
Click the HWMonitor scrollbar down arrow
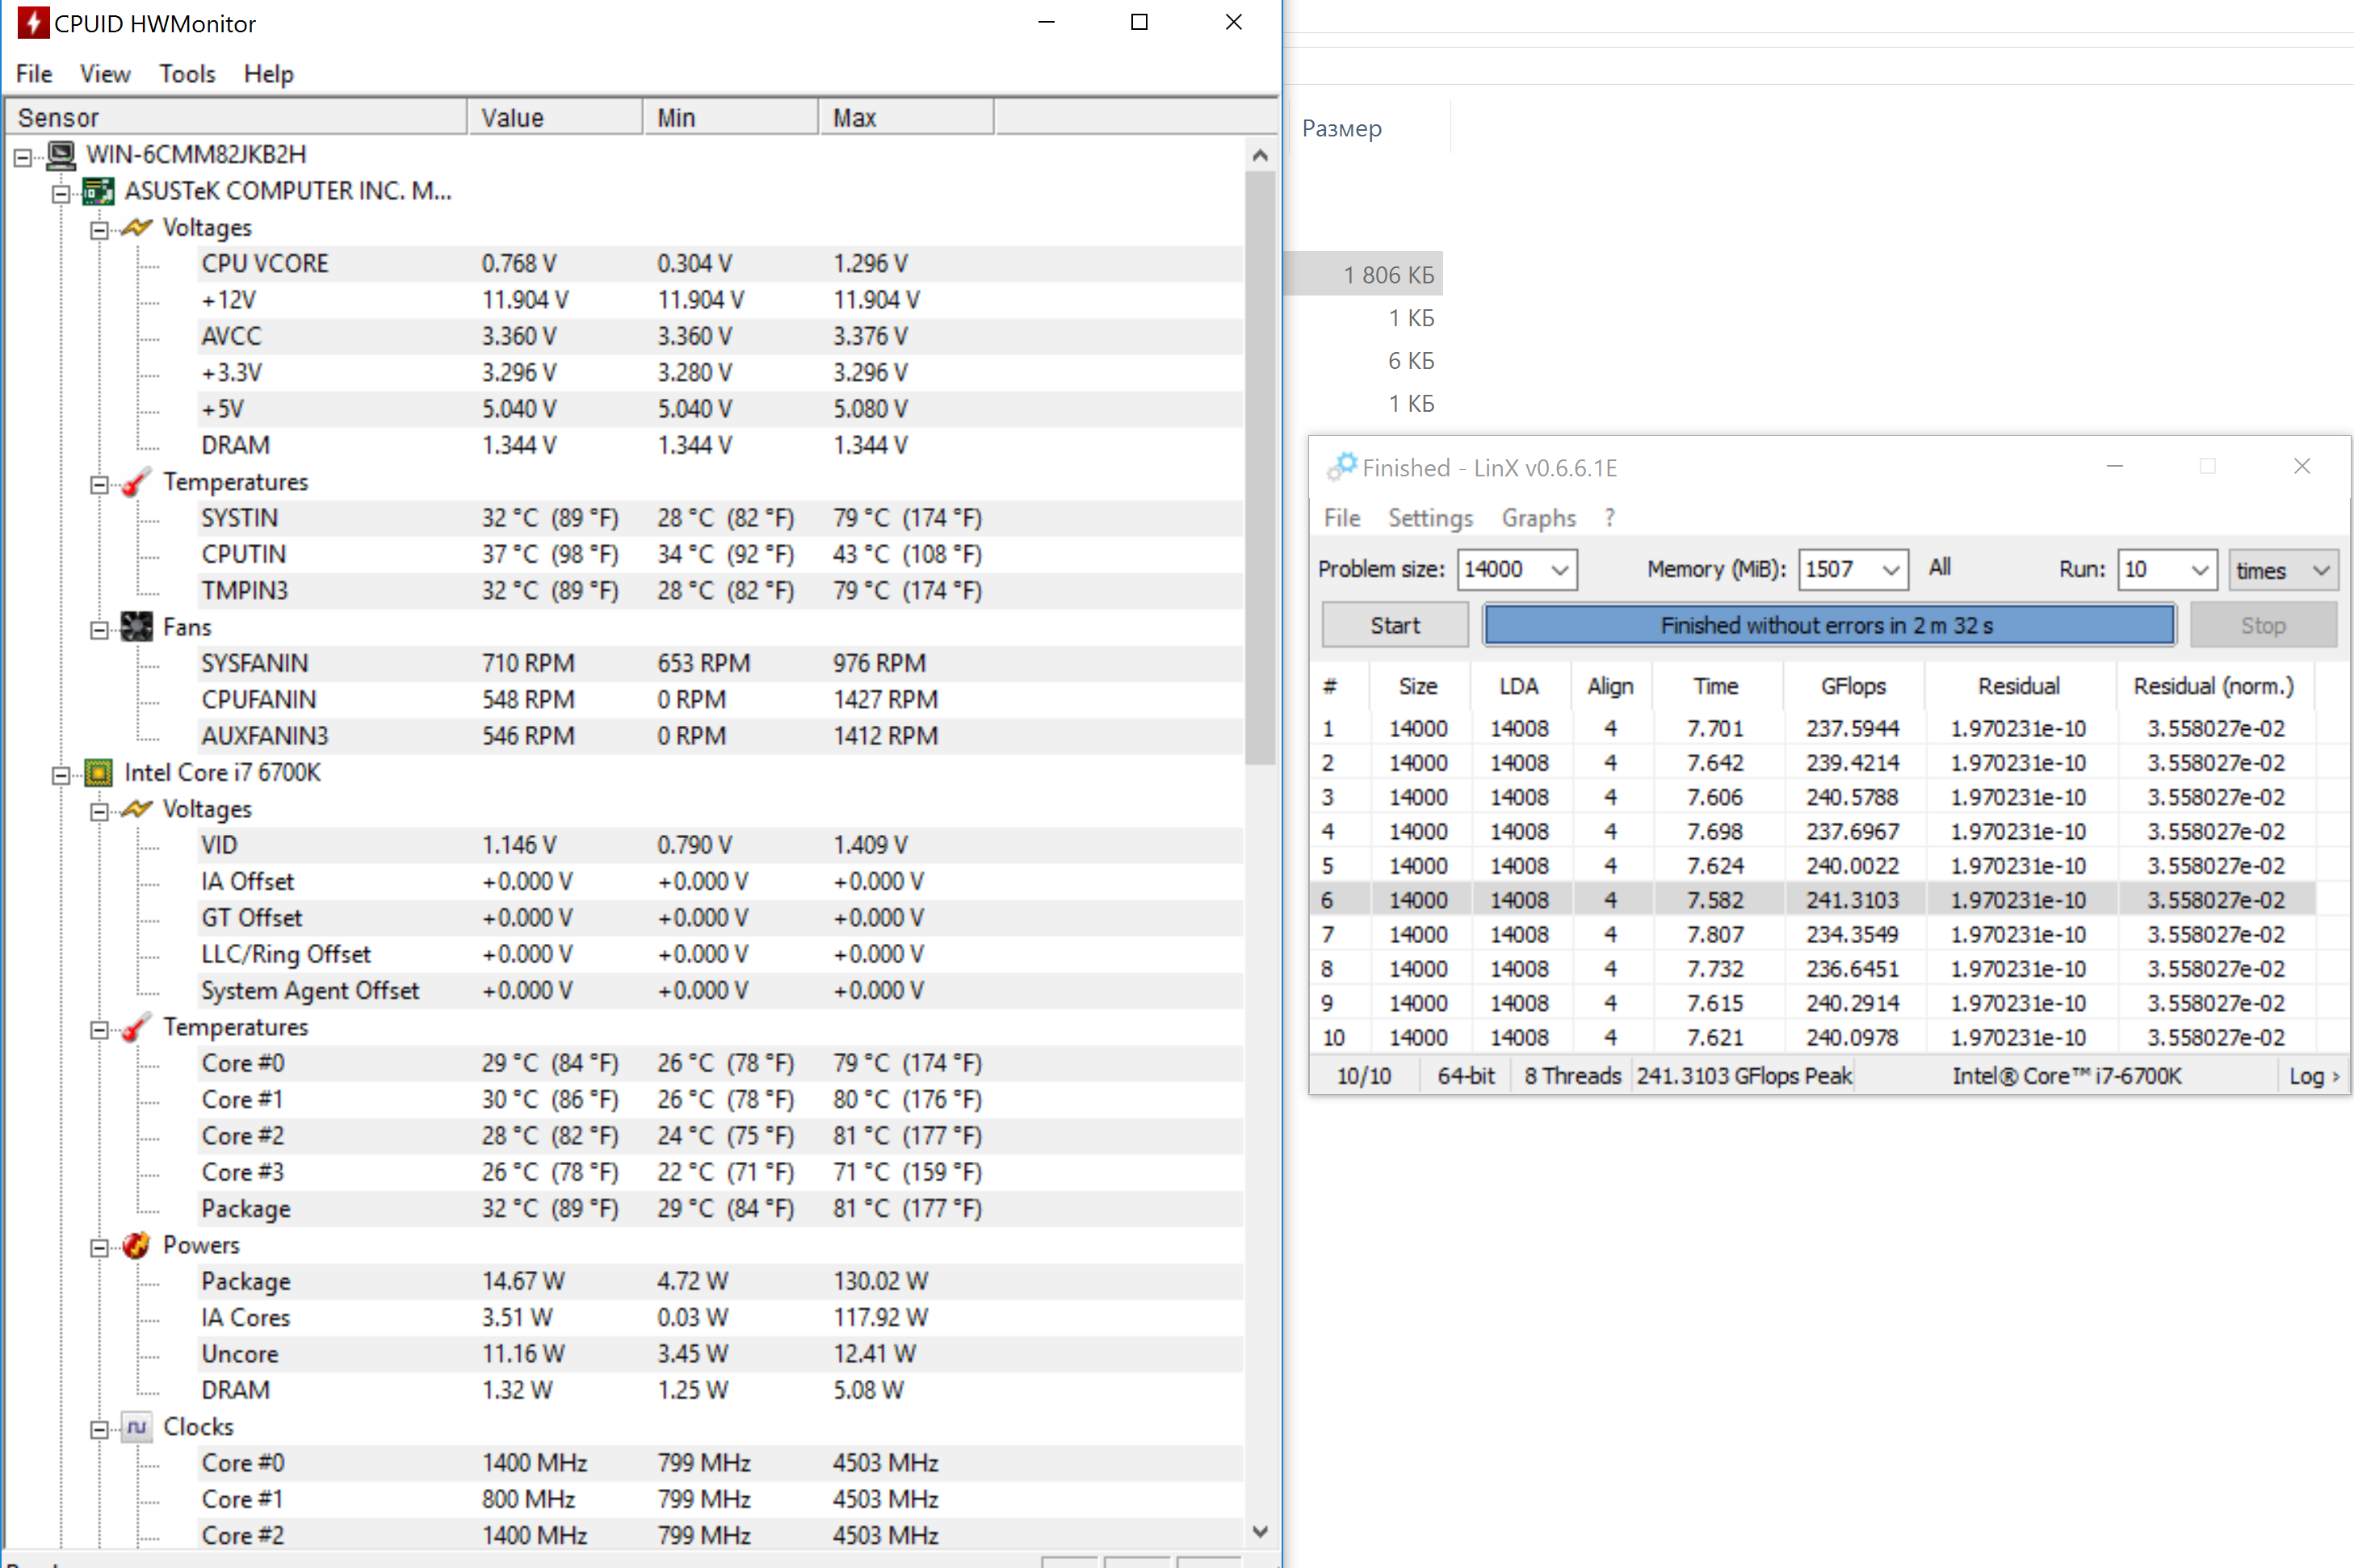[1259, 1531]
